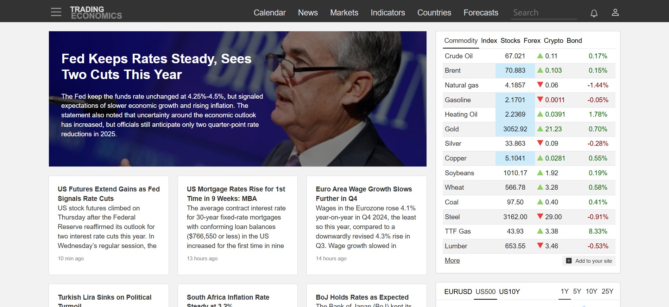
Task: Click the plus icon beside Add to your site
Action: point(568,261)
